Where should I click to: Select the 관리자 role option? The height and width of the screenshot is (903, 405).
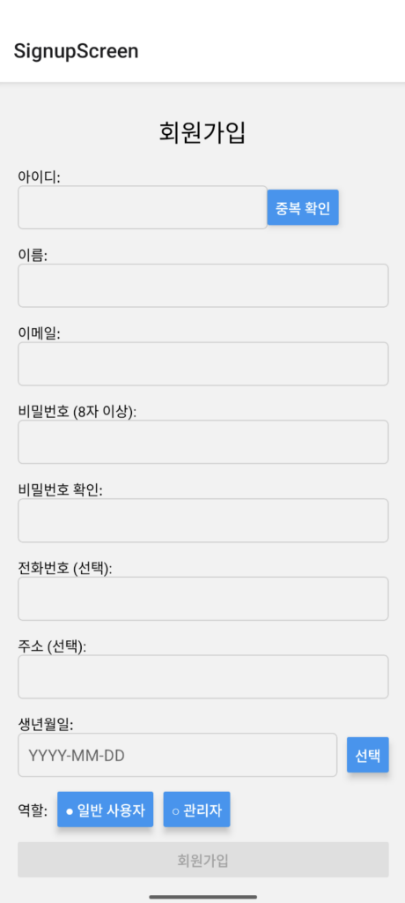196,810
